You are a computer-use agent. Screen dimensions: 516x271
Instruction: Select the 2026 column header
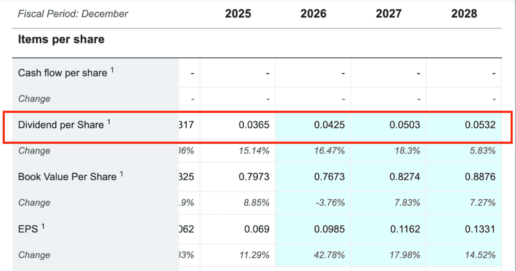313,14
